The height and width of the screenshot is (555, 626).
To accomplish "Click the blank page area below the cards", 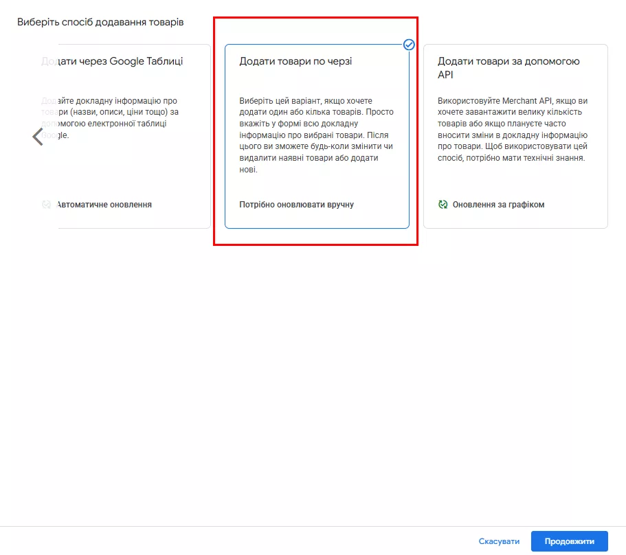I will click(313, 378).
